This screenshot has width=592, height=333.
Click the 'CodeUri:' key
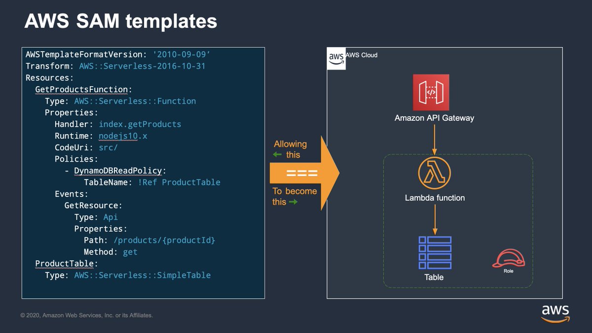[74, 148]
